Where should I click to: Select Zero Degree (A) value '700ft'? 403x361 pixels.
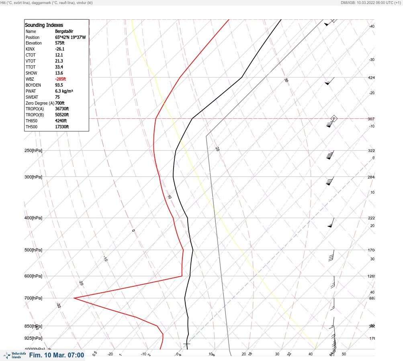coord(59,103)
